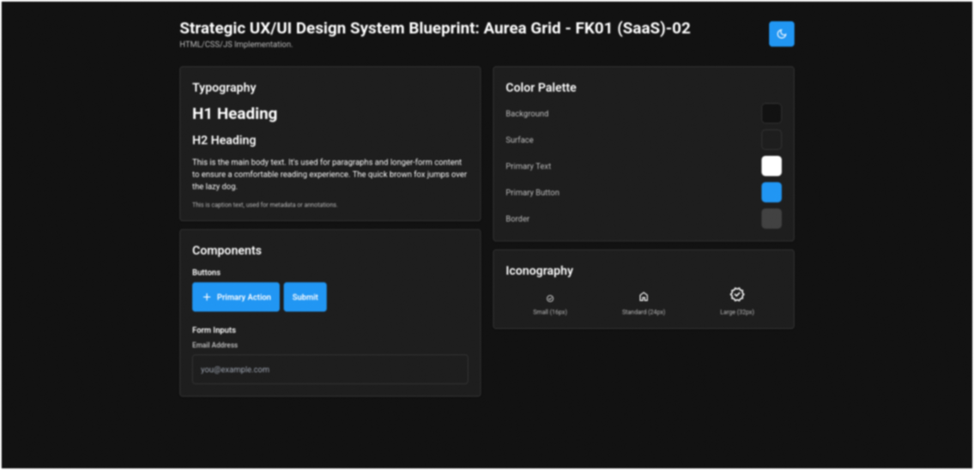Toggle the dark mode moon button
Viewport: 974px width, 470px height.
[781, 34]
